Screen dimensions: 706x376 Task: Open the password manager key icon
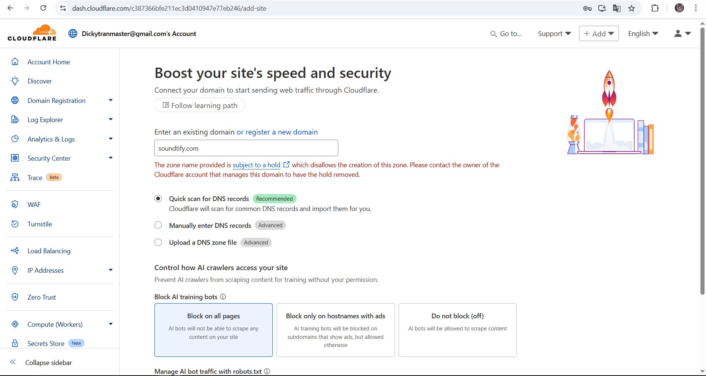pos(587,8)
